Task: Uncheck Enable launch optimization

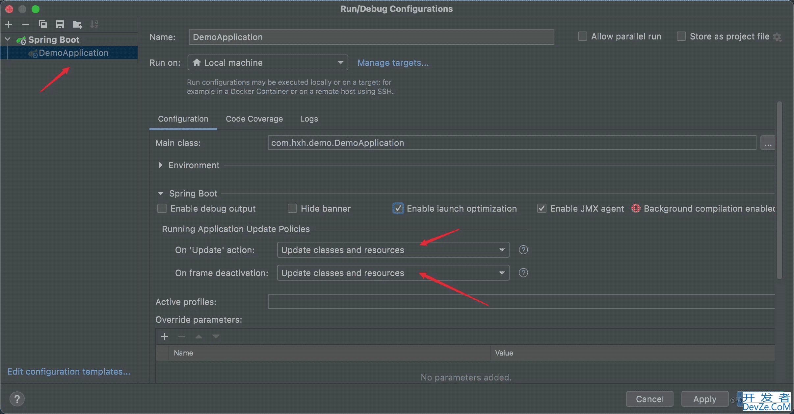Action: click(x=398, y=209)
